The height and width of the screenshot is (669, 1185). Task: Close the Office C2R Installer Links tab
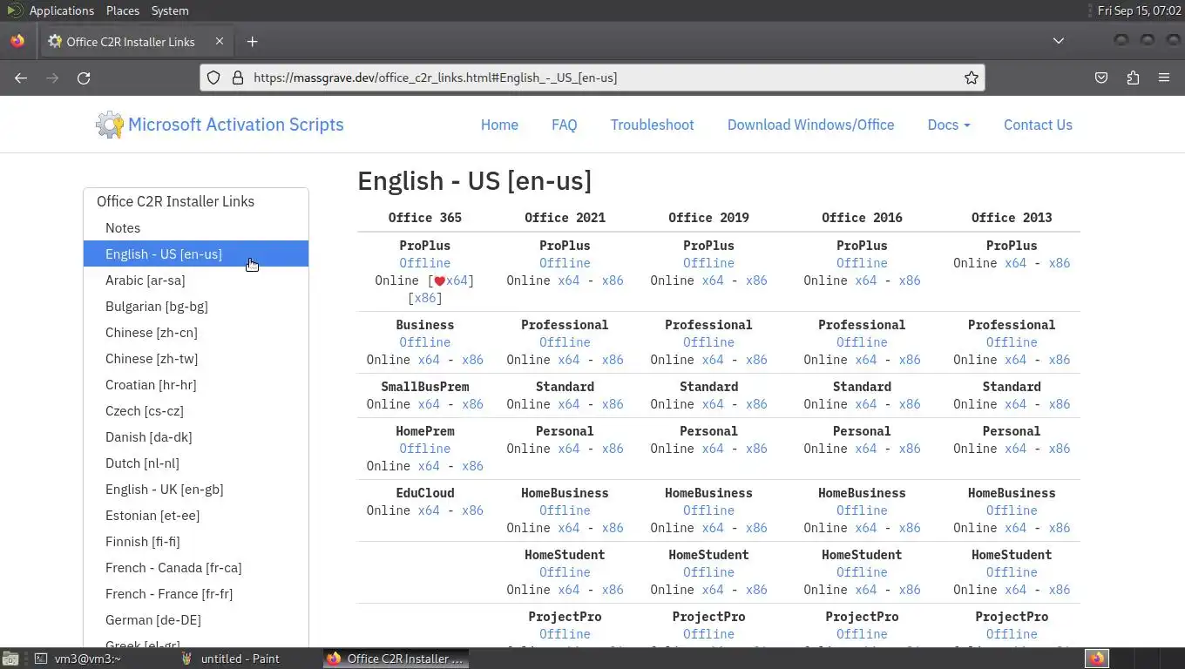coord(220,41)
